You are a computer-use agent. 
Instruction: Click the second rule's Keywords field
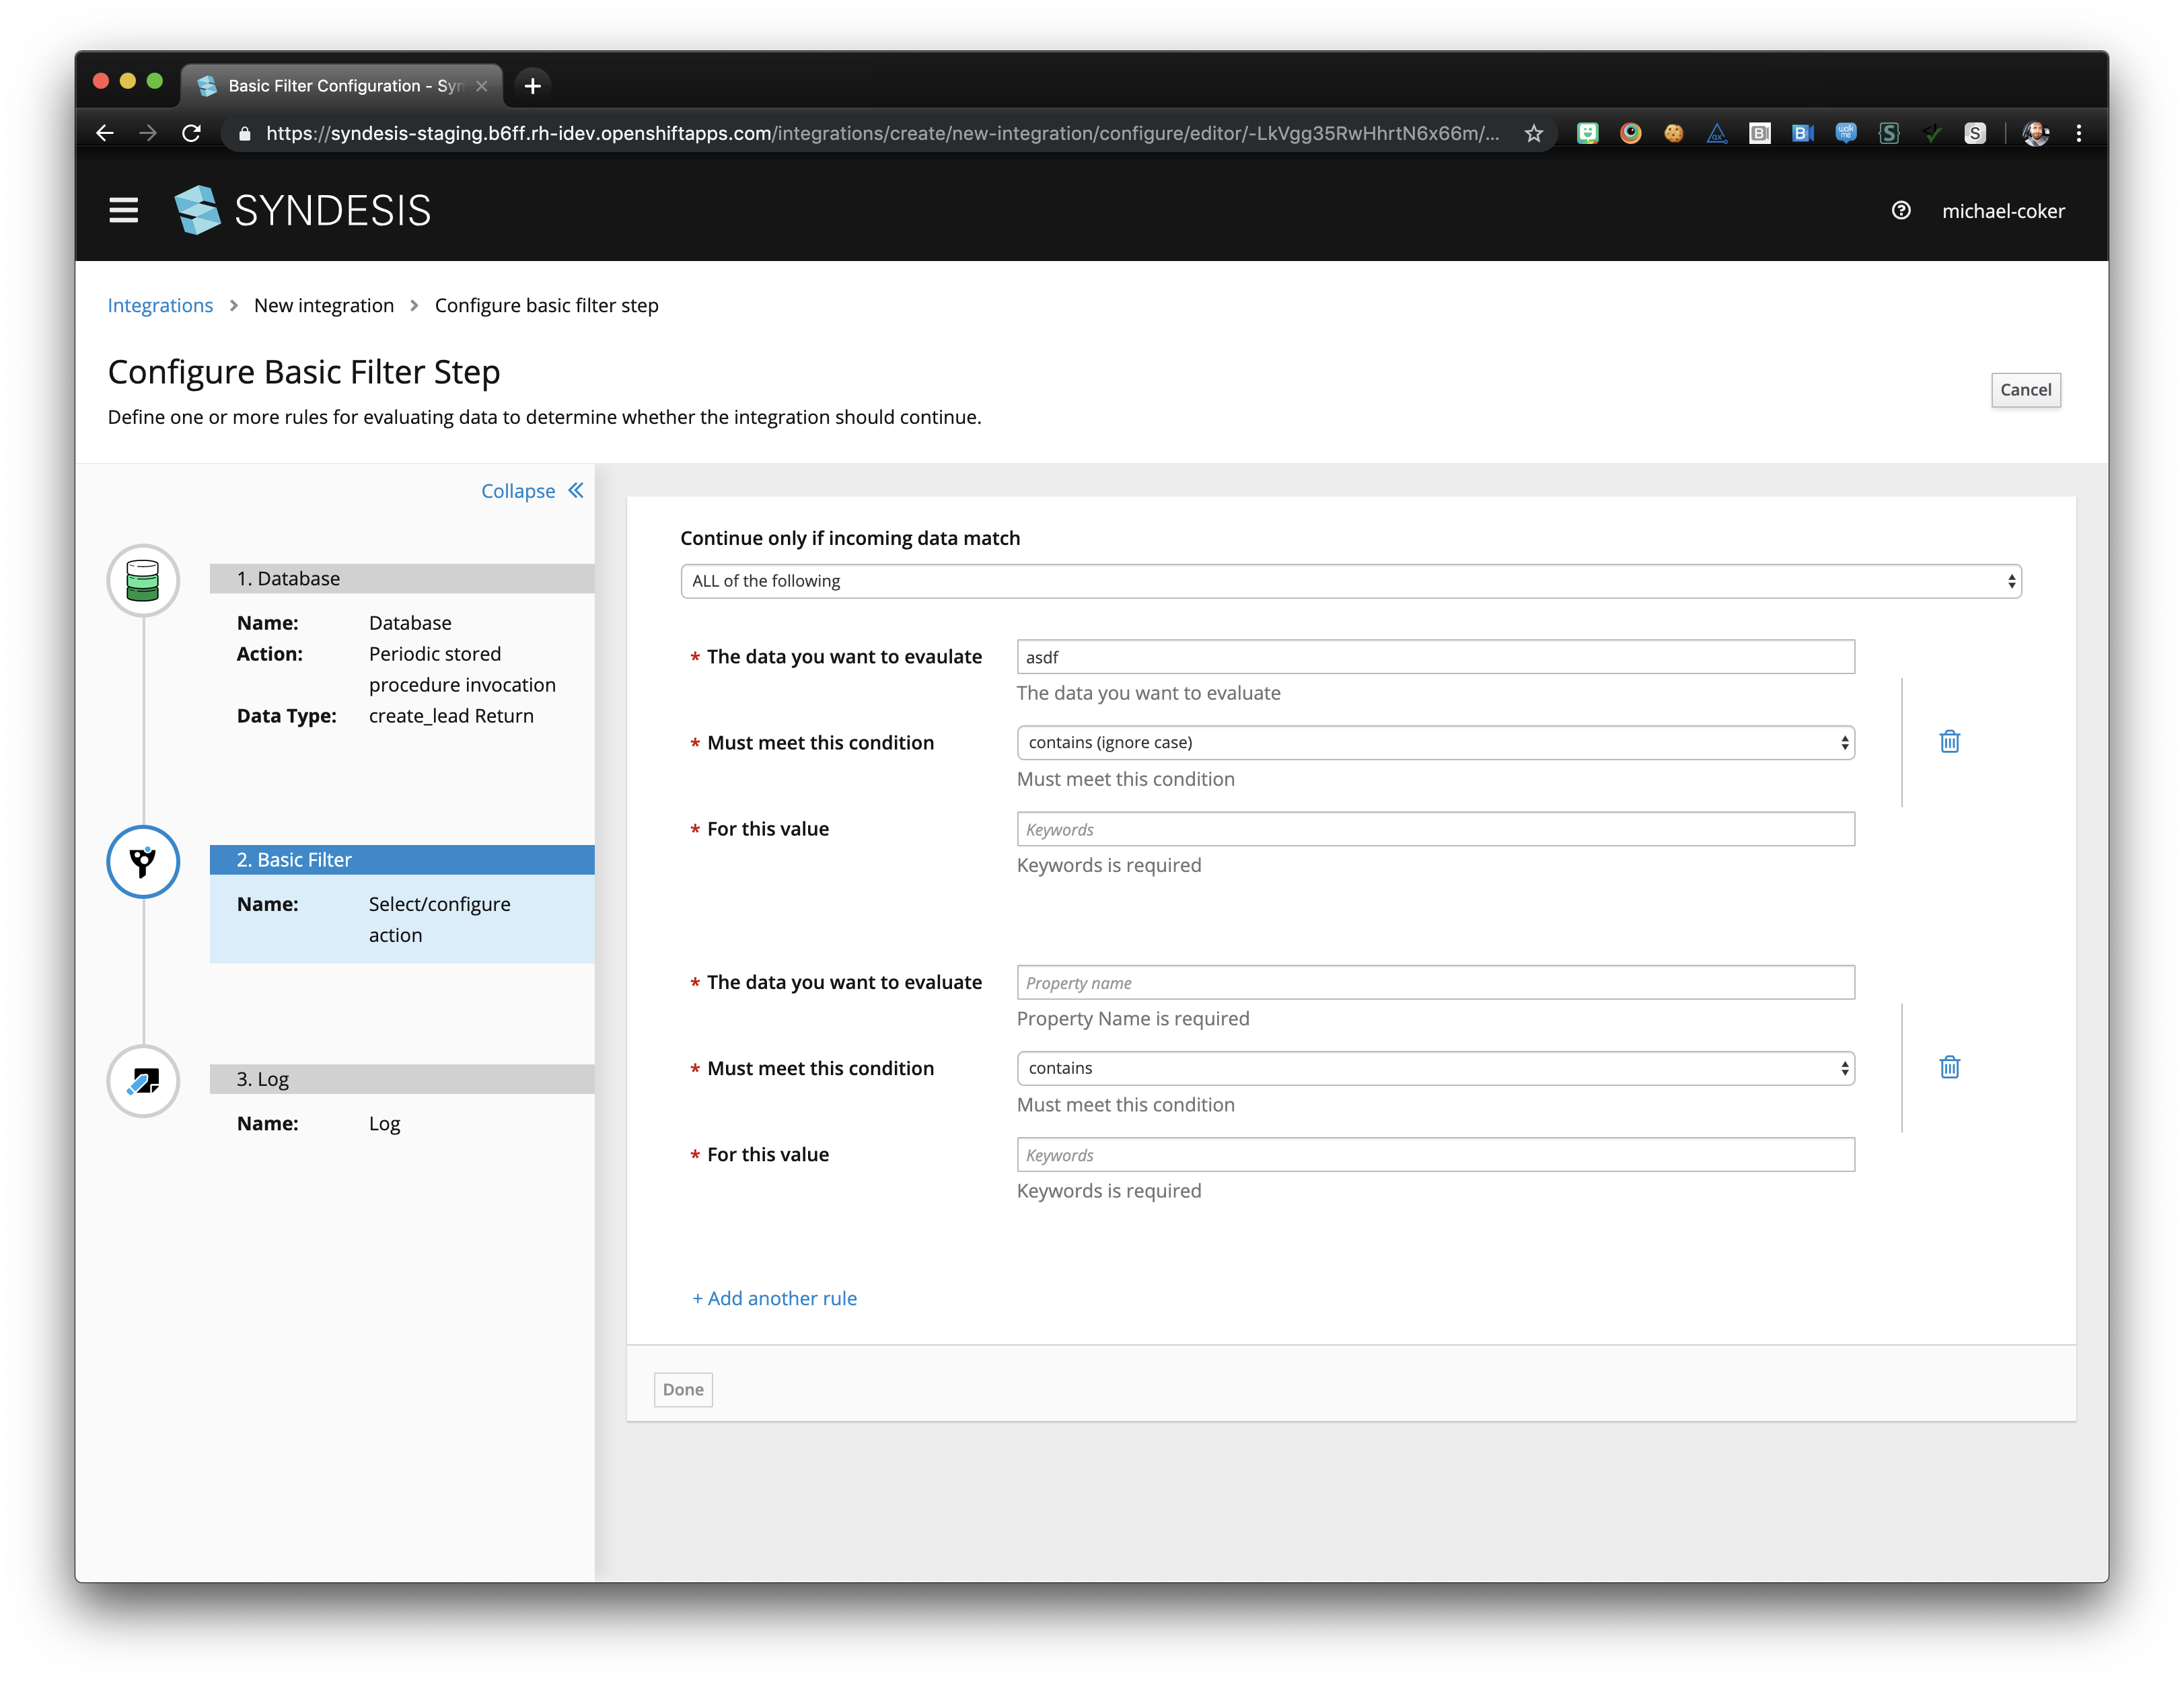tap(1436, 1155)
